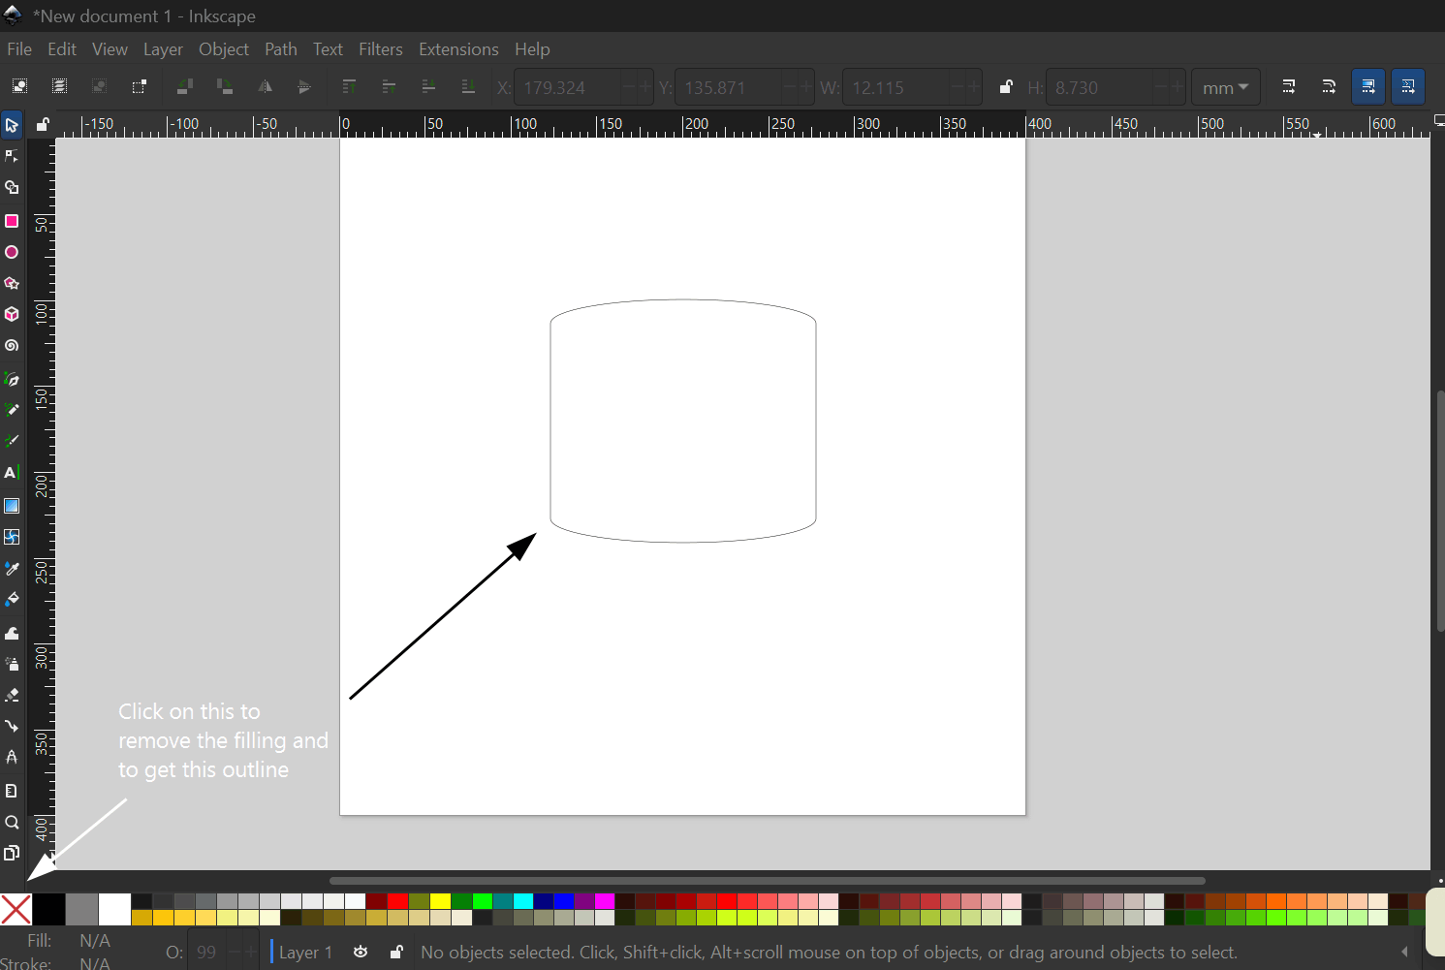Choose the Mesh gradient tool
Image resolution: width=1445 pixels, height=970 pixels.
(x=12, y=537)
